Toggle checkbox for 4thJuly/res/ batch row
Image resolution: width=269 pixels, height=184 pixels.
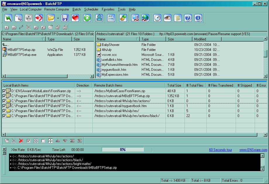coord(4,111)
